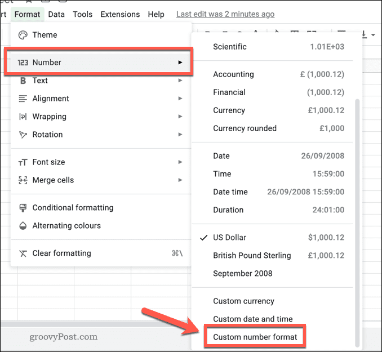This screenshot has height=352, width=382.
Task: Click the 123 Number format icon
Action: [x=23, y=63]
